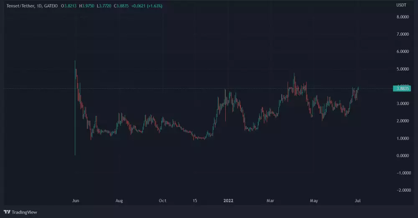Click the high value H3.9750
418x218 pixels.
(x=87, y=6)
